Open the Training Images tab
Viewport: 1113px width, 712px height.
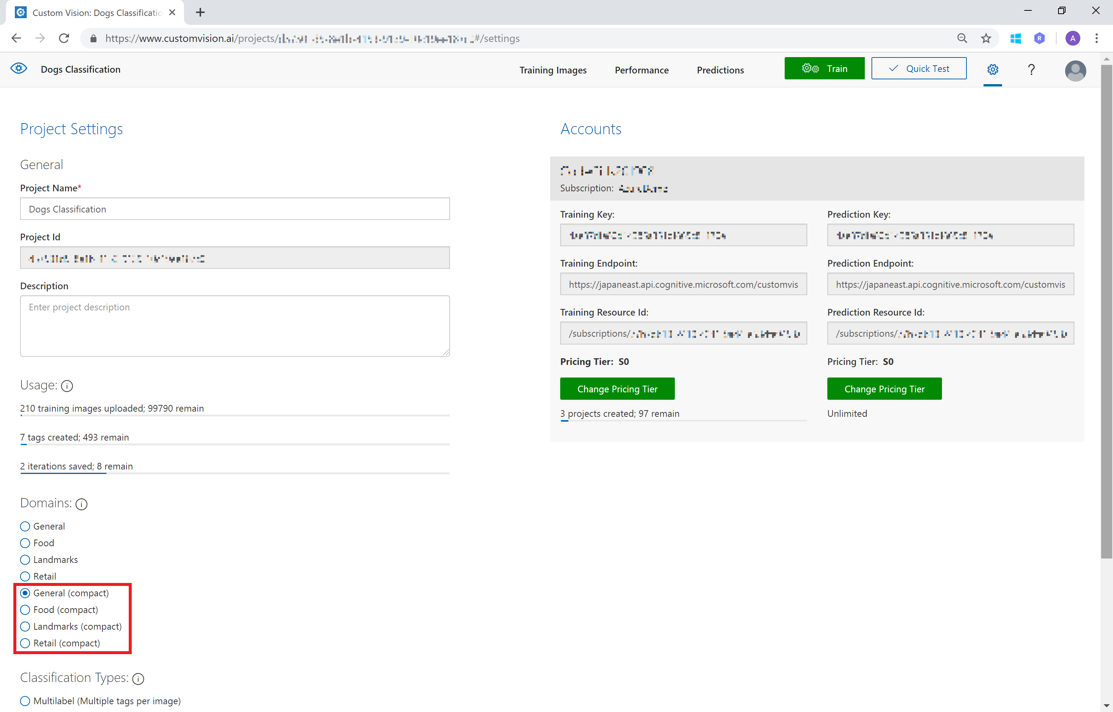coord(552,70)
